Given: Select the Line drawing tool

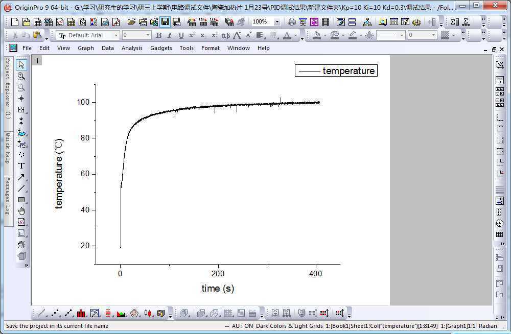Looking at the screenshot, I should pyautogui.click(x=21, y=188).
